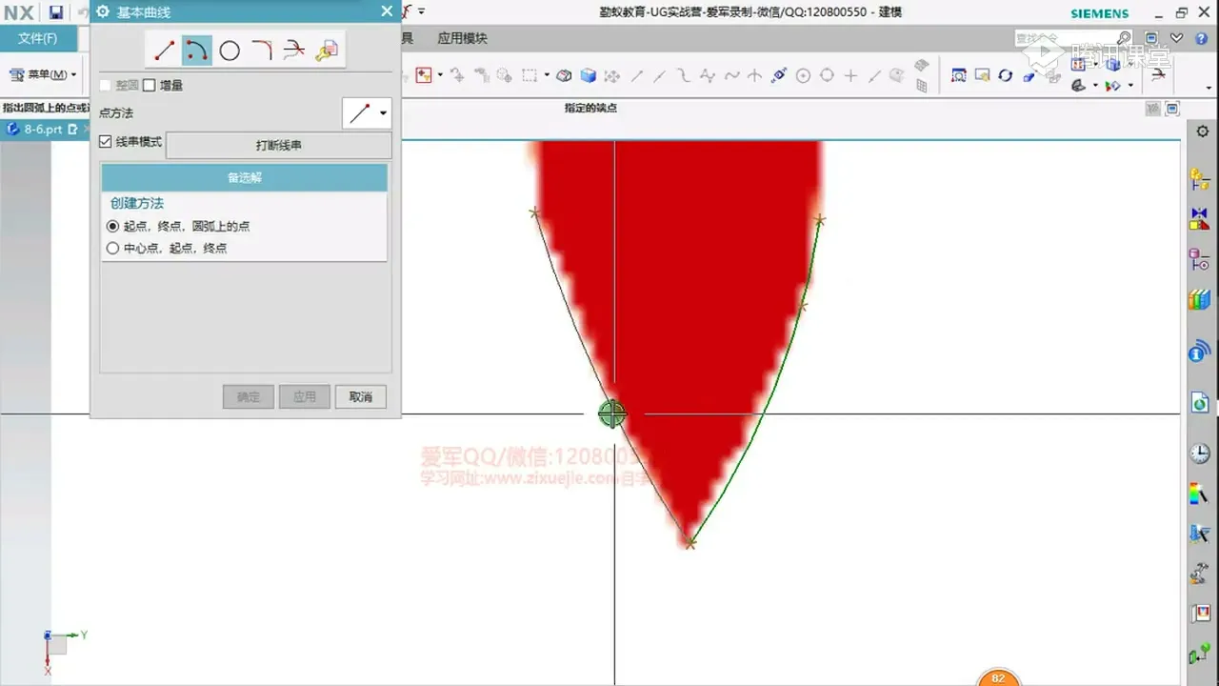Screen dimensions: 1219x686
Task: Select 中心点, 起点, 终点 radio option
Action: pyautogui.click(x=113, y=249)
